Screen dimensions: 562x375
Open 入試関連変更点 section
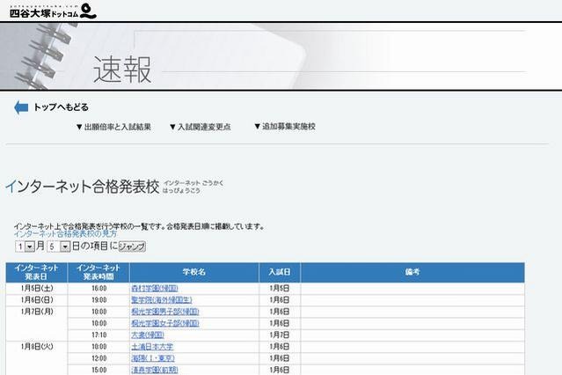[200, 127]
